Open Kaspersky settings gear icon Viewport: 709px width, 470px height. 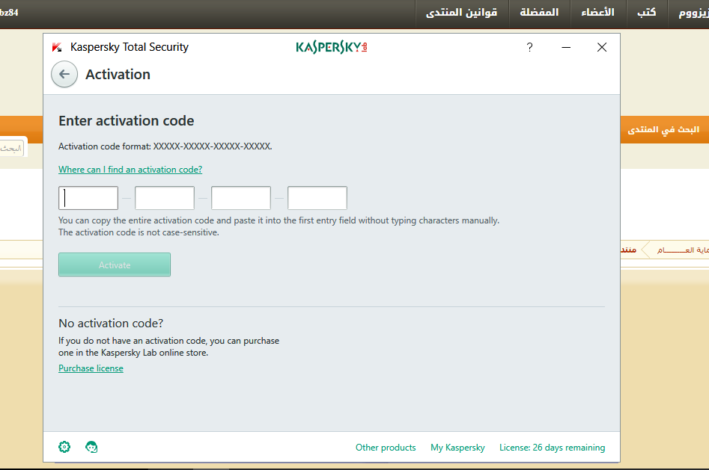click(x=64, y=447)
